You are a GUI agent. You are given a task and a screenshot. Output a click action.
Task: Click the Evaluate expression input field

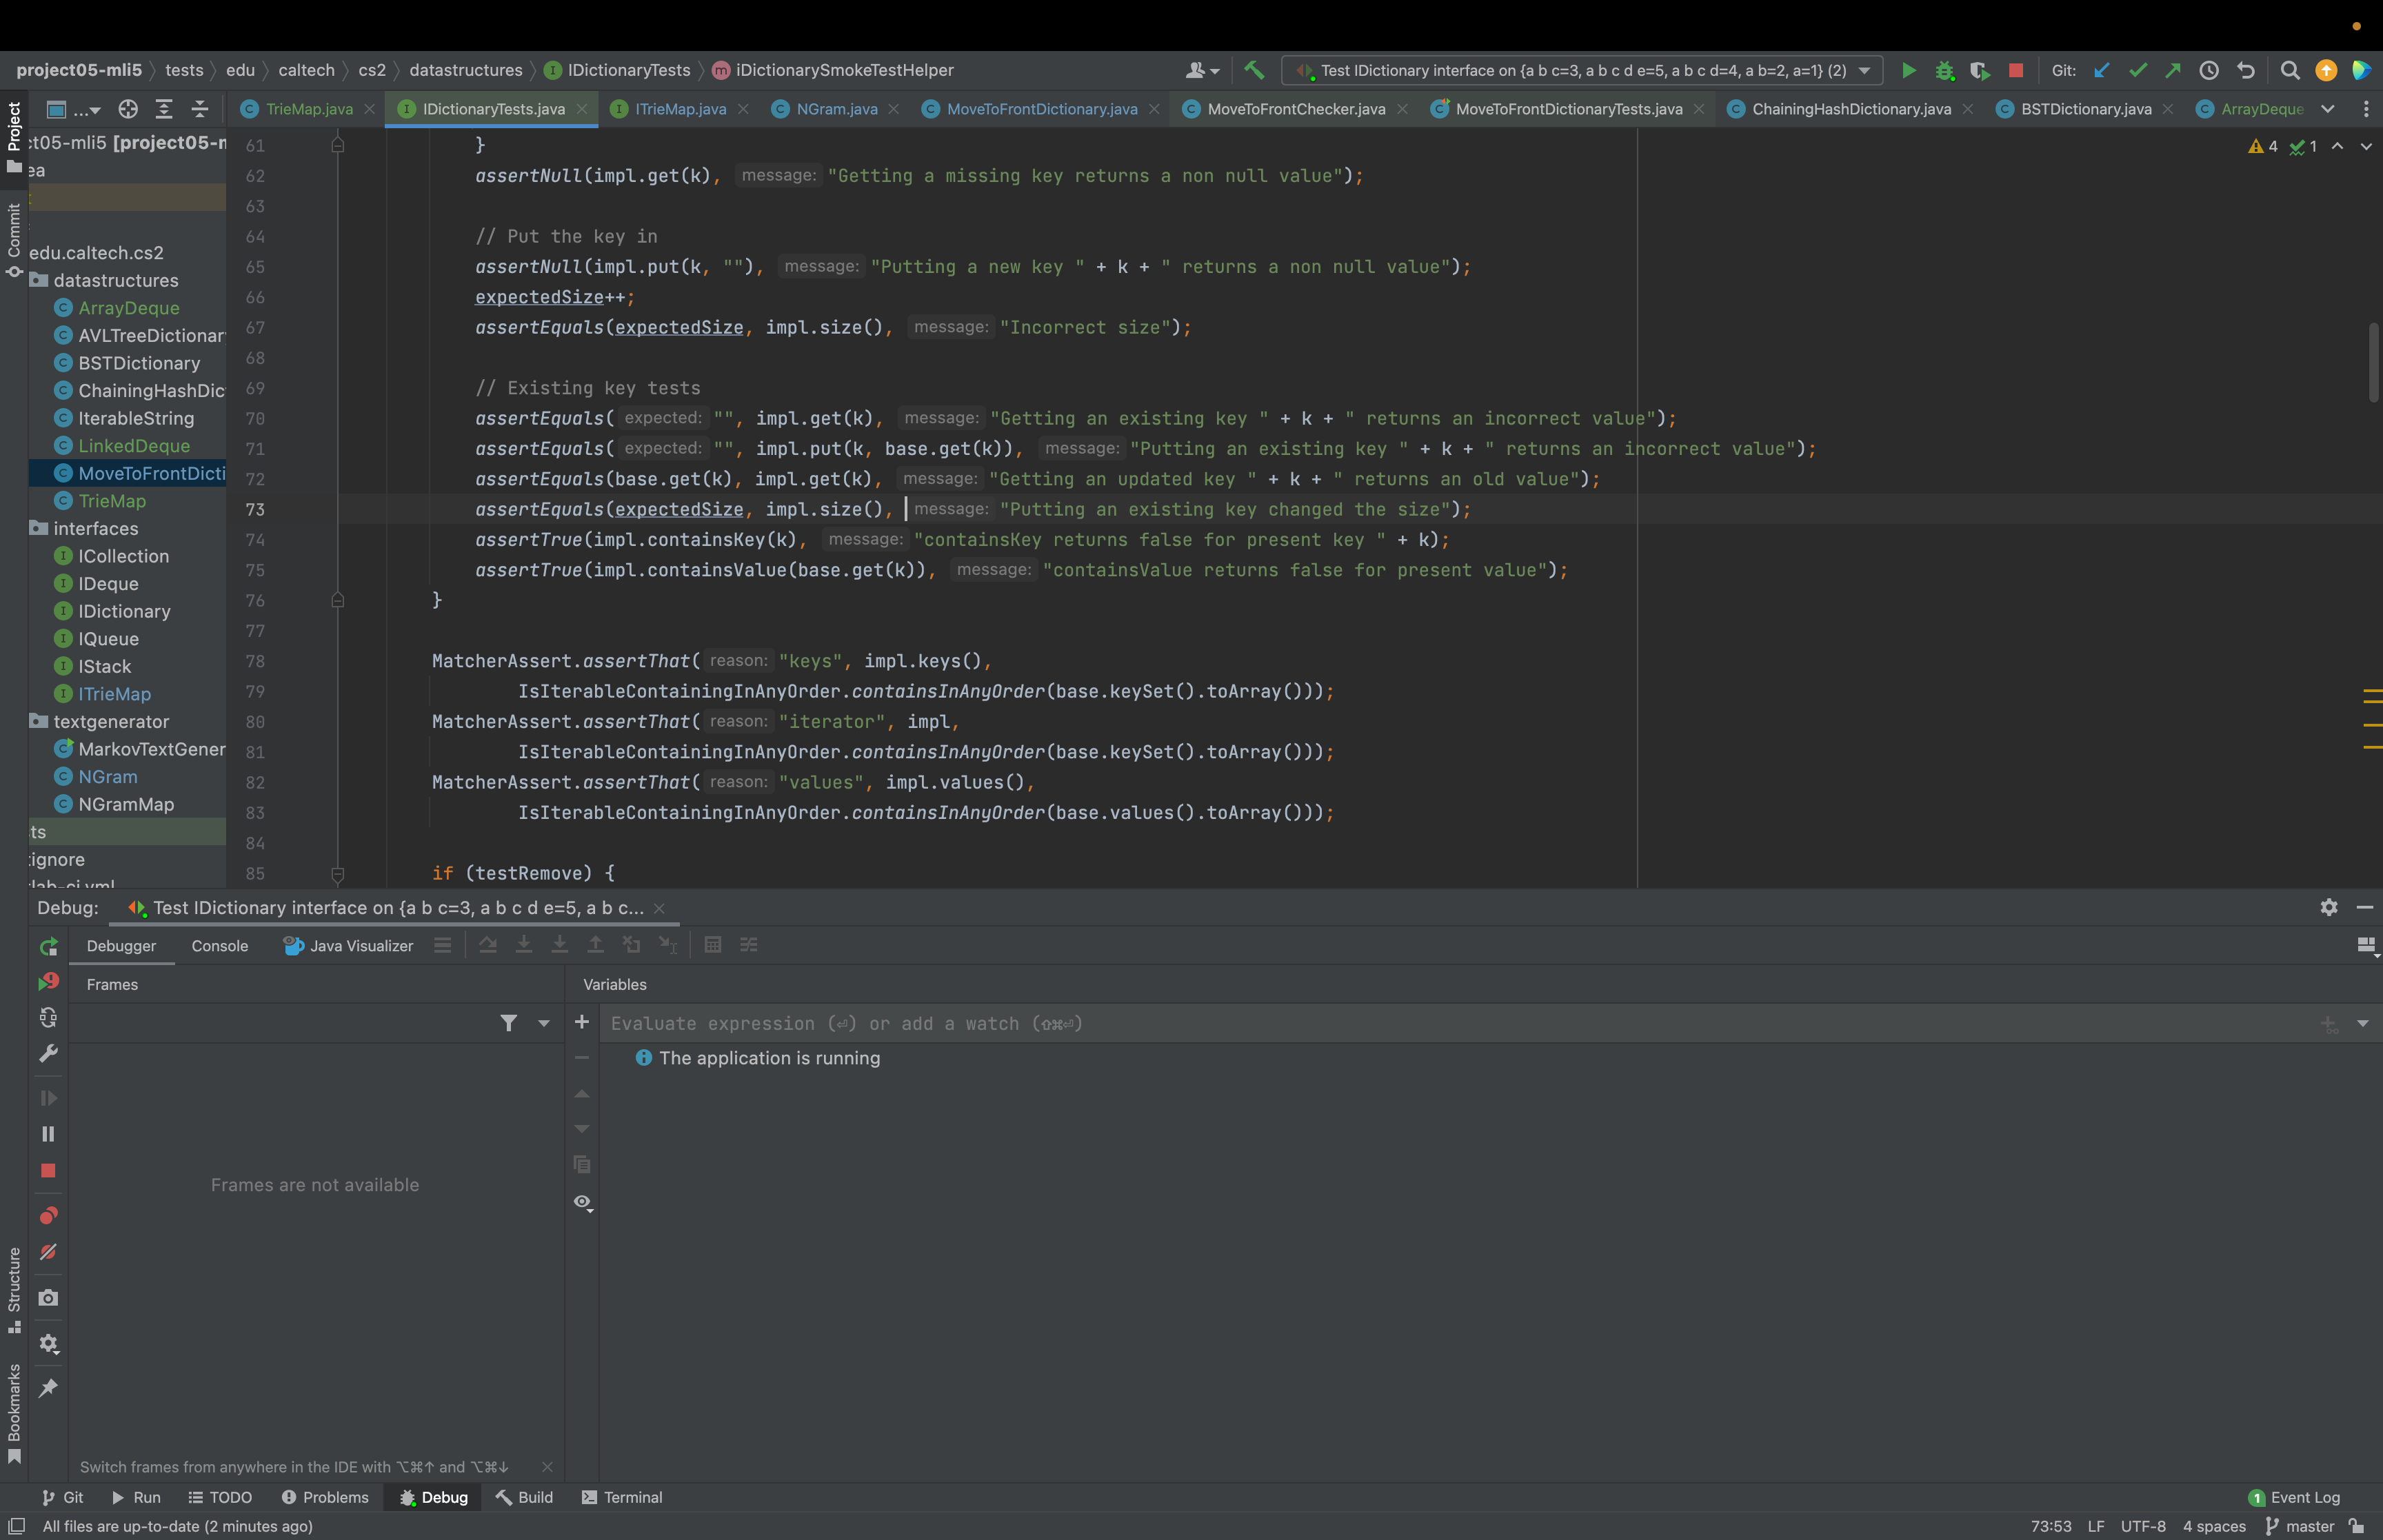[x=1400, y=1023]
